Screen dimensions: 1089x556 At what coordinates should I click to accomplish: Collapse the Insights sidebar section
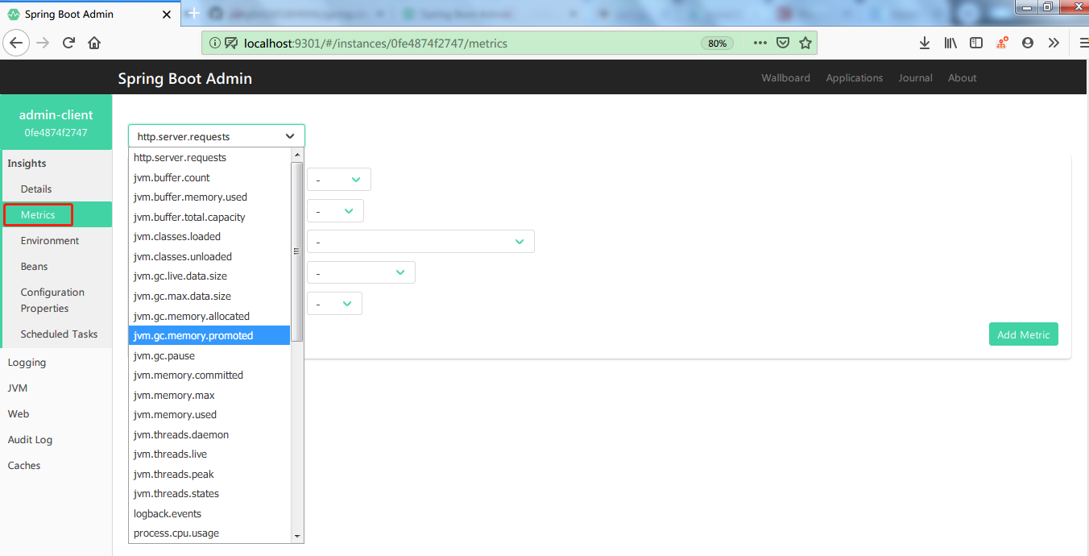(27, 164)
